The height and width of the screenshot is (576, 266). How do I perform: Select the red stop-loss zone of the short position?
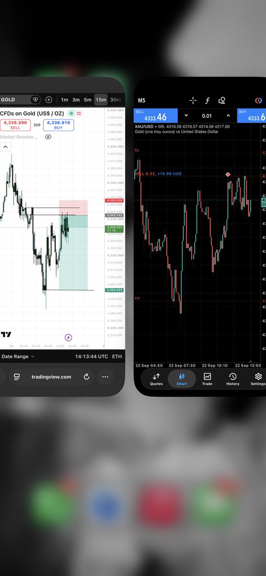pyautogui.click(x=73, y=207)
